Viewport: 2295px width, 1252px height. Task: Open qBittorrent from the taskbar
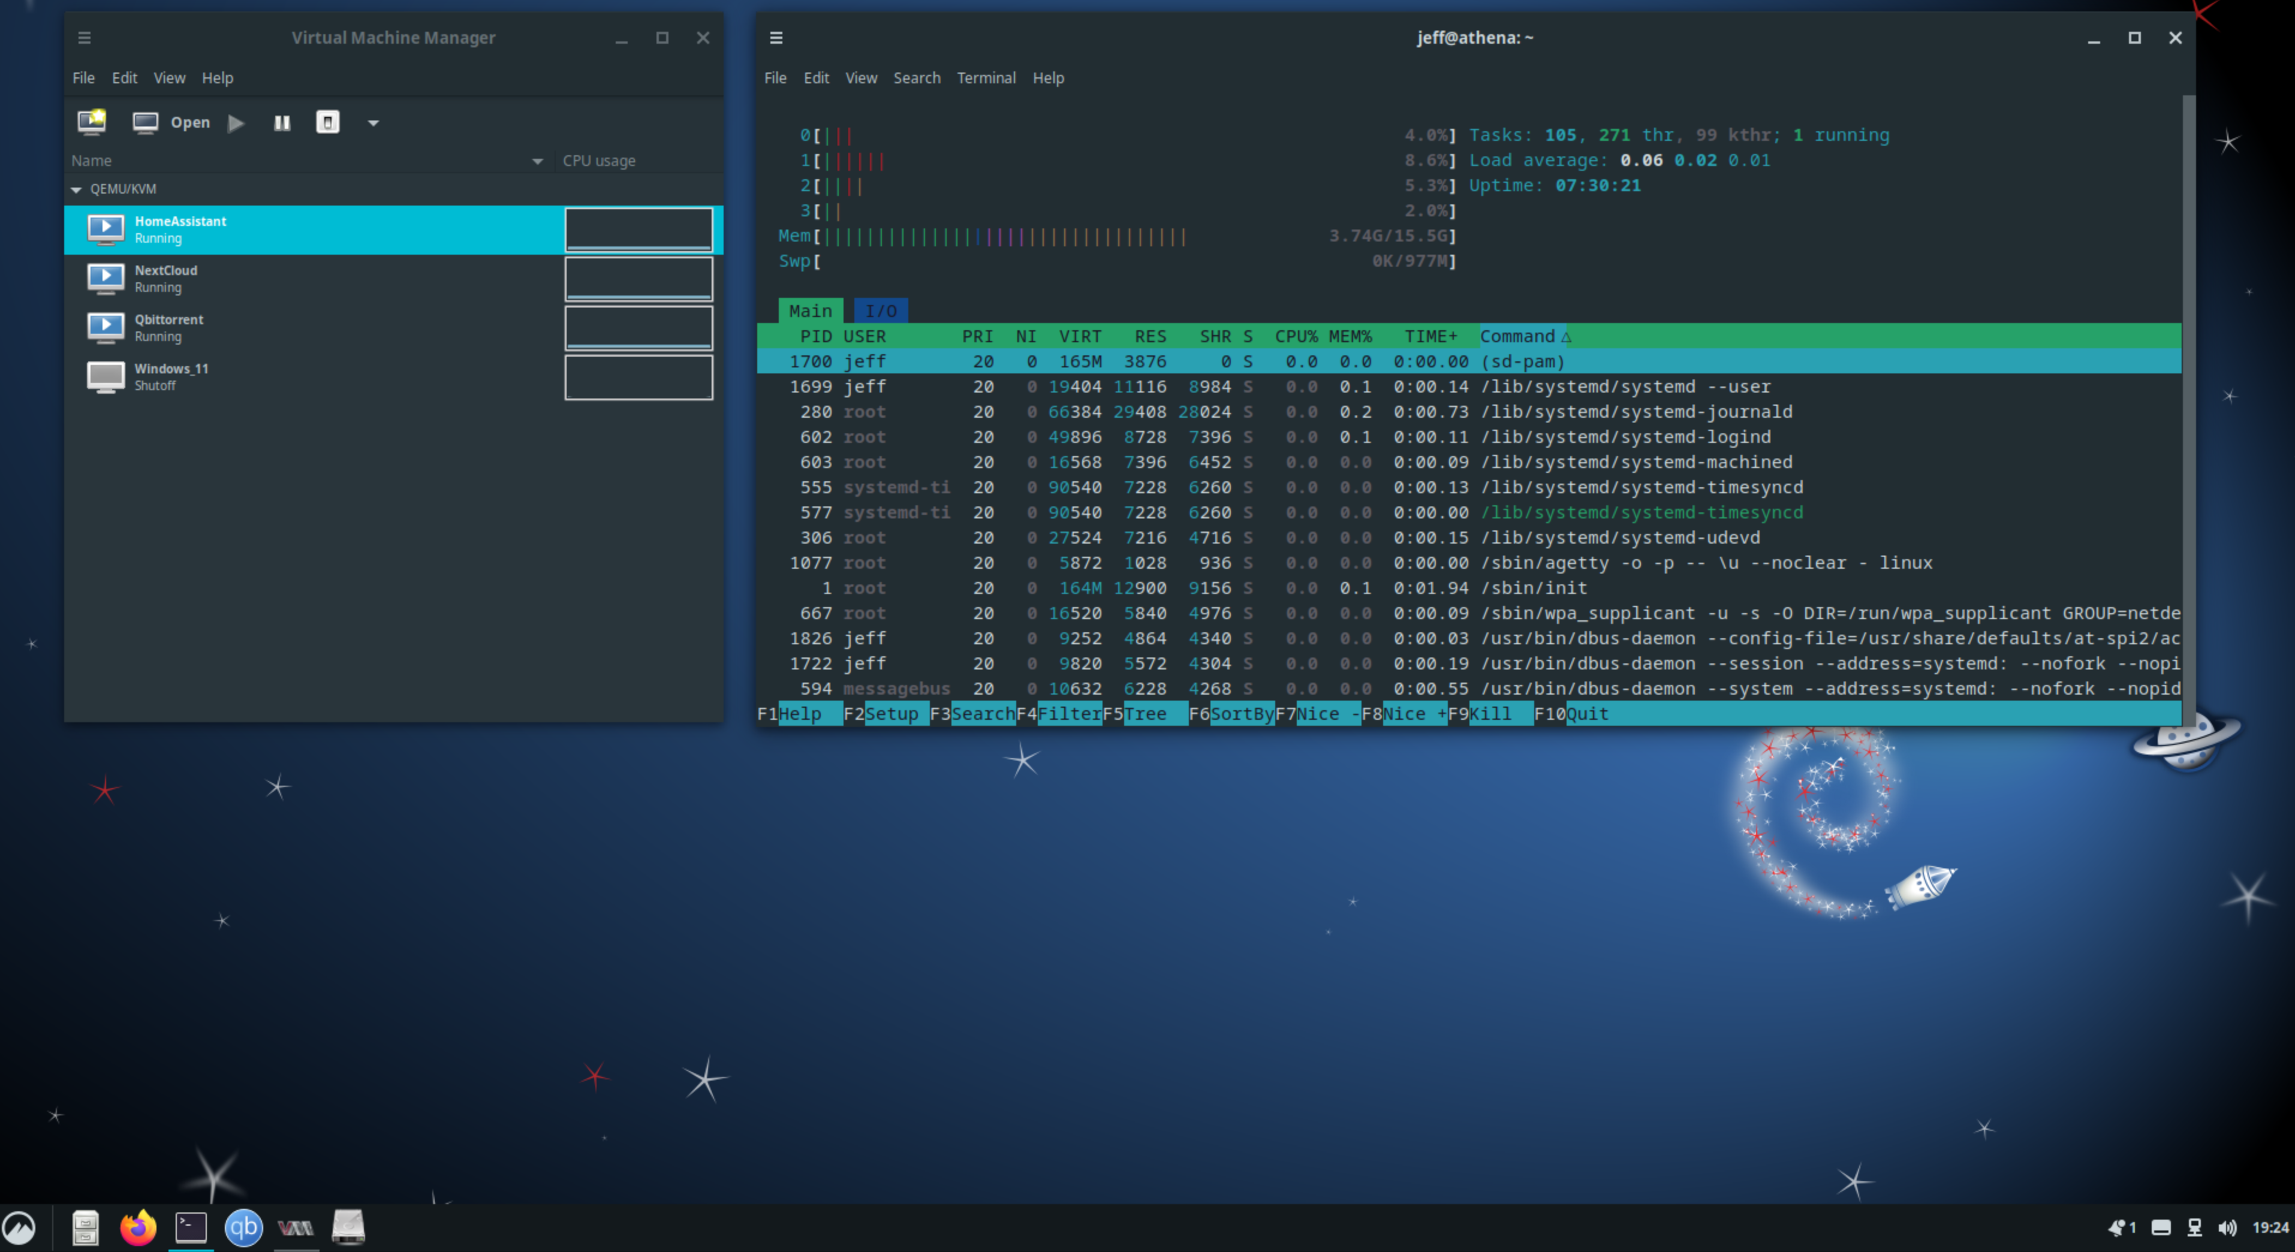pyautogui.click(x=243, y=1227)
